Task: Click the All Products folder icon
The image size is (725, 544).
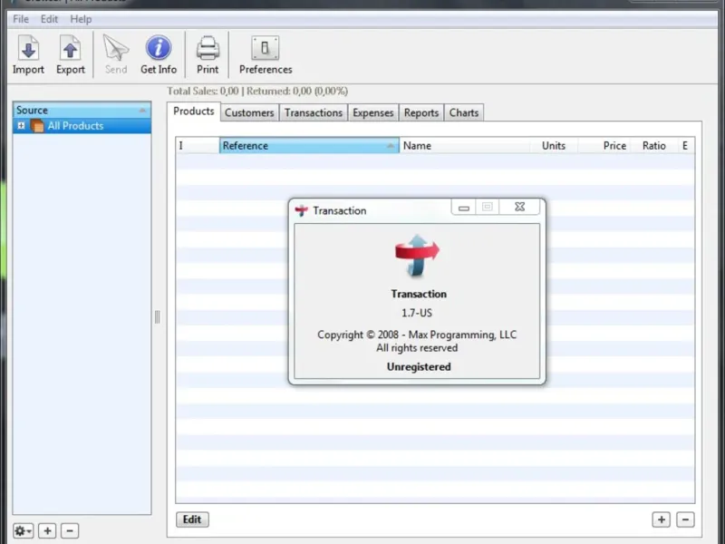Action: click(37, 126)
